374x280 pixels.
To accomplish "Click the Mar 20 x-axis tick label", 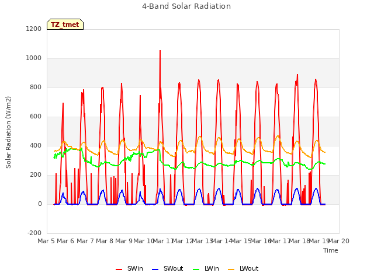I will click(339, 241).
